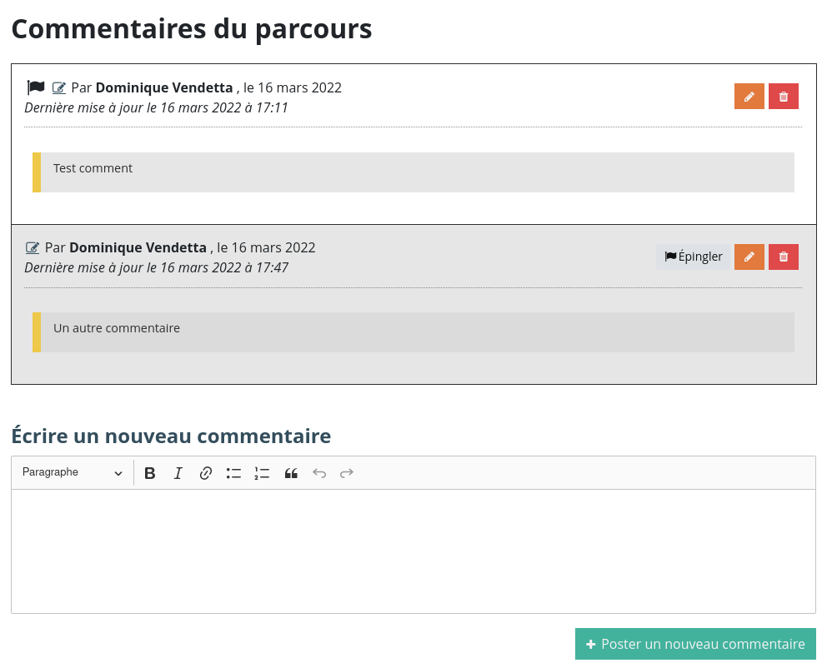Viewport: 827px width, 668px height.
Task: Insert a bulleted list
Action: pyautogui.click(x=233, y=473)
